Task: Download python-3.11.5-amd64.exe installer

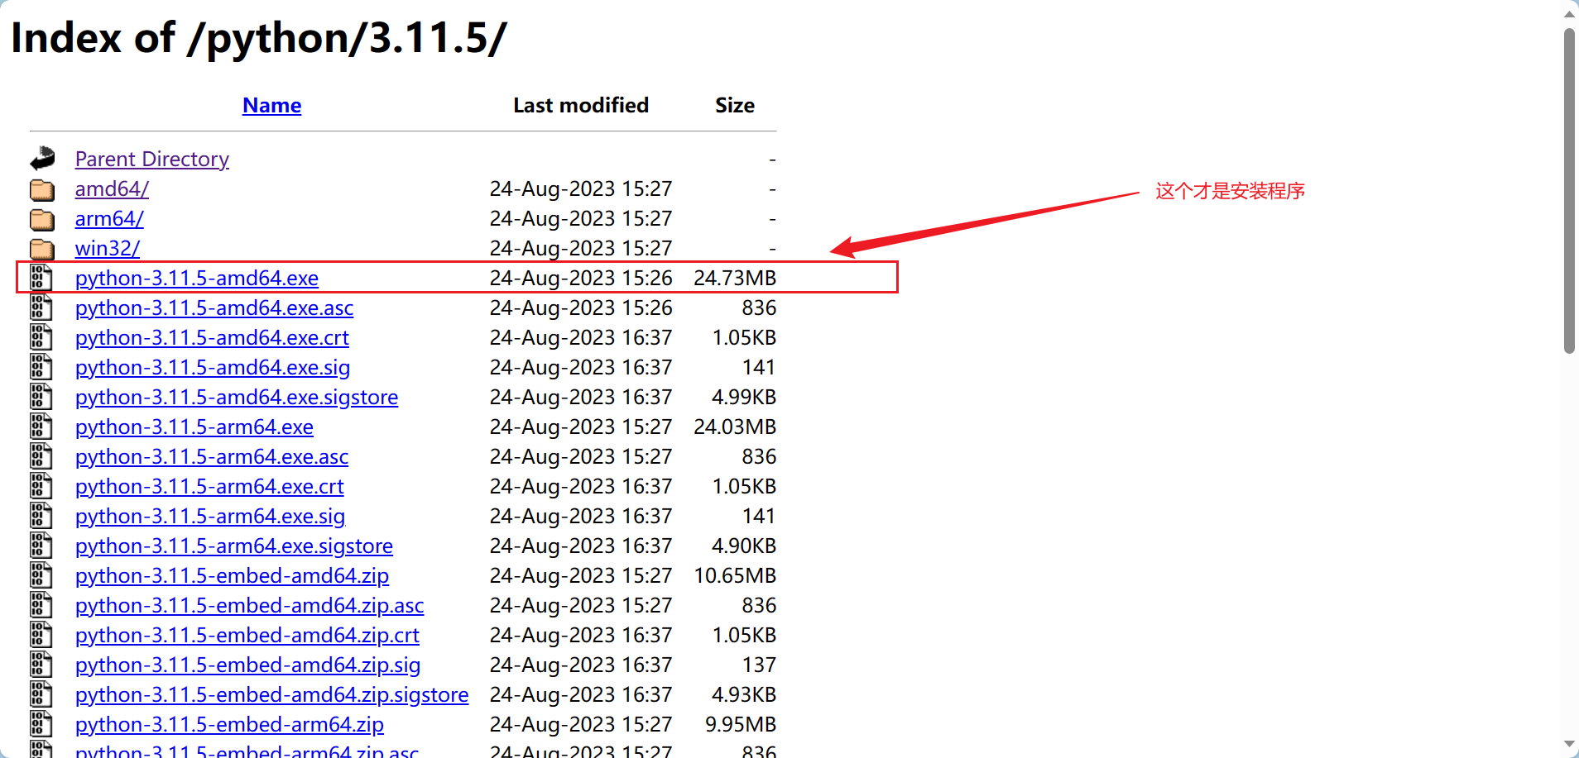Action: [x=197, y=278]
